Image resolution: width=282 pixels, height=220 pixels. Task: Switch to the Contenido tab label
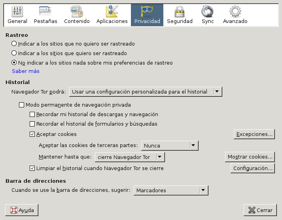click(x=77, y=21)
